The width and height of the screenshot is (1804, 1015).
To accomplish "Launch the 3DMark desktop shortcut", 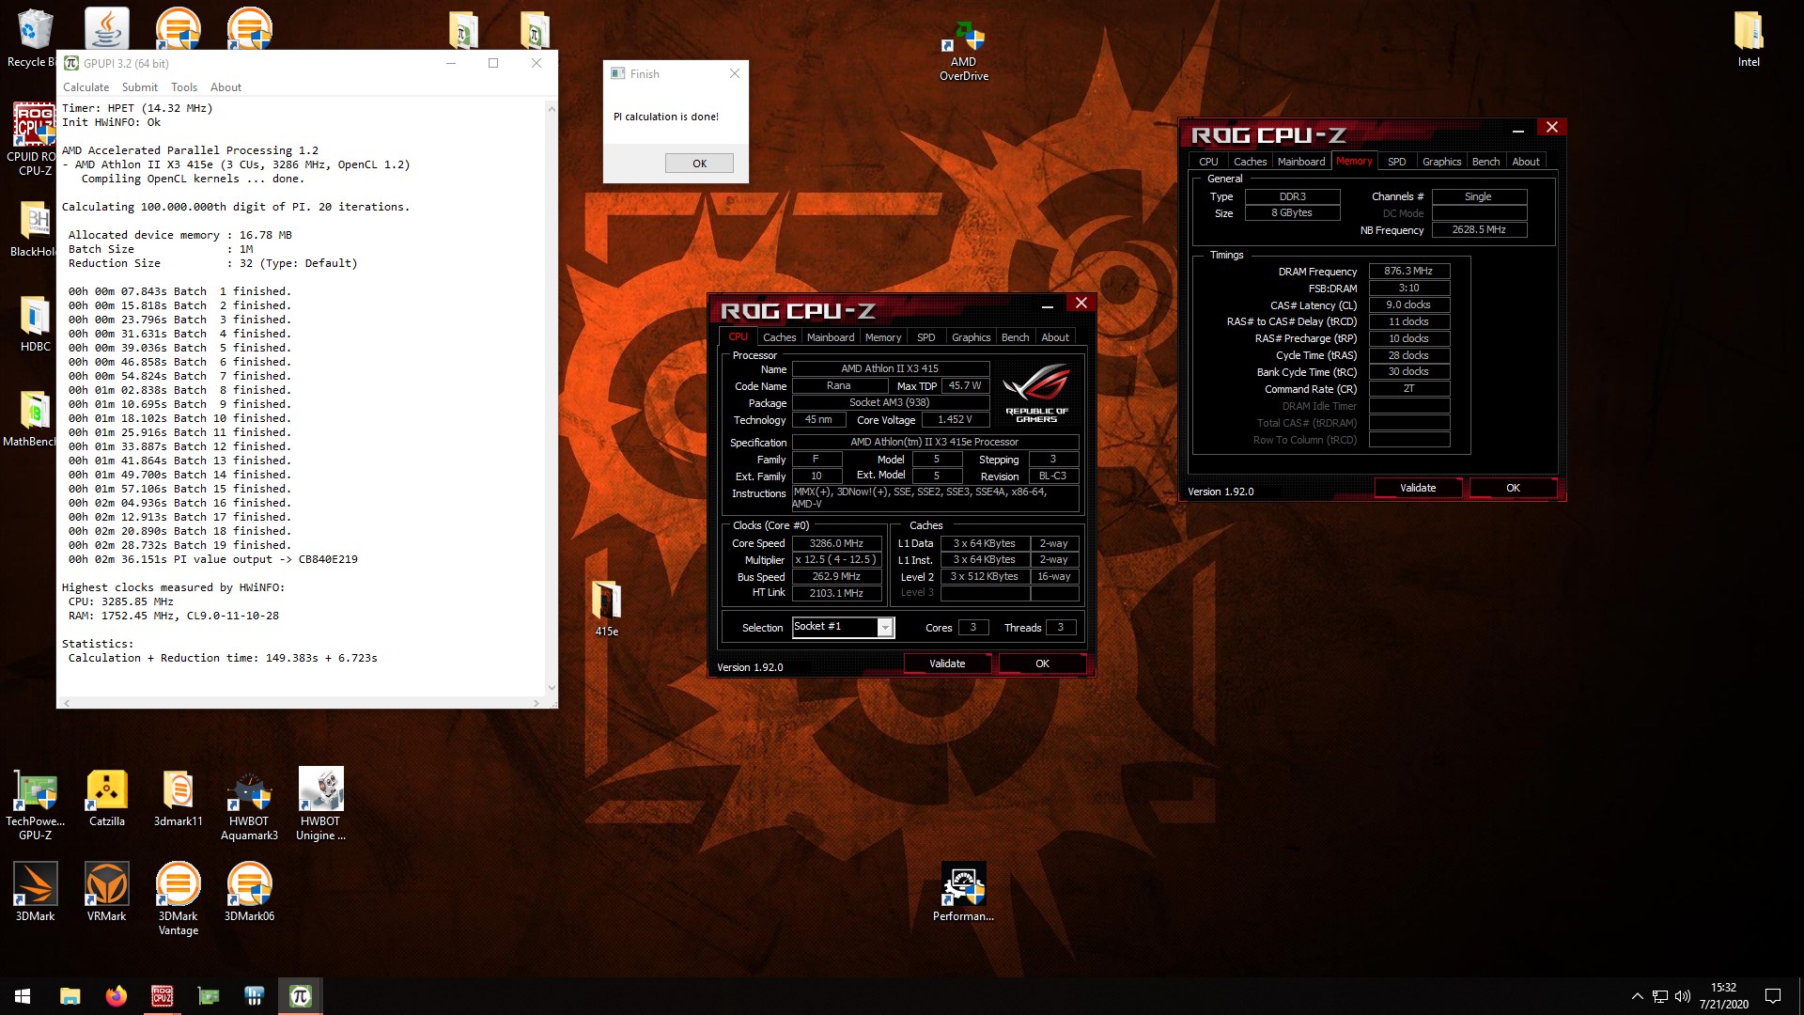I will tap(36, 893).
